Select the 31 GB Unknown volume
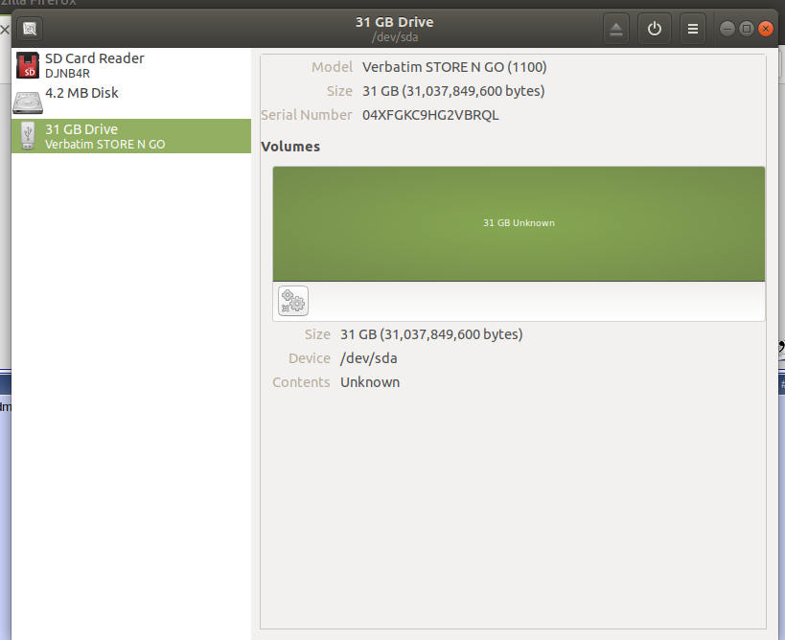 click(x=519, y=223)
